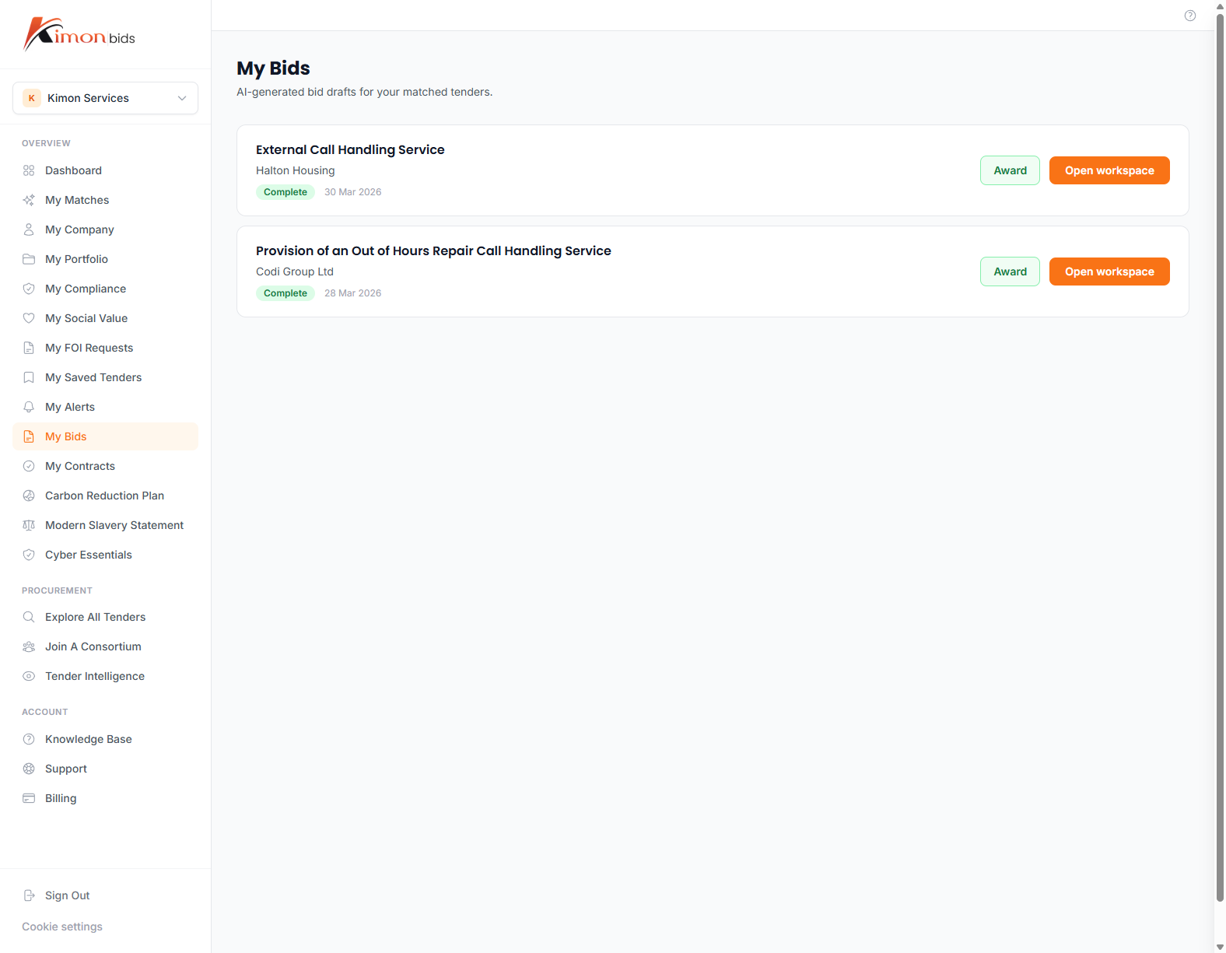Click the My Social Value heart icon
1226x953 pixels.
pyautogui.click(x=29, y=318)
